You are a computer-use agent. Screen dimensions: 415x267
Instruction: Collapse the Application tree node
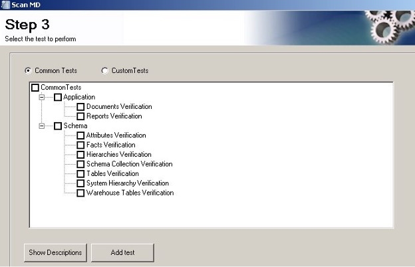pos(42,98)
